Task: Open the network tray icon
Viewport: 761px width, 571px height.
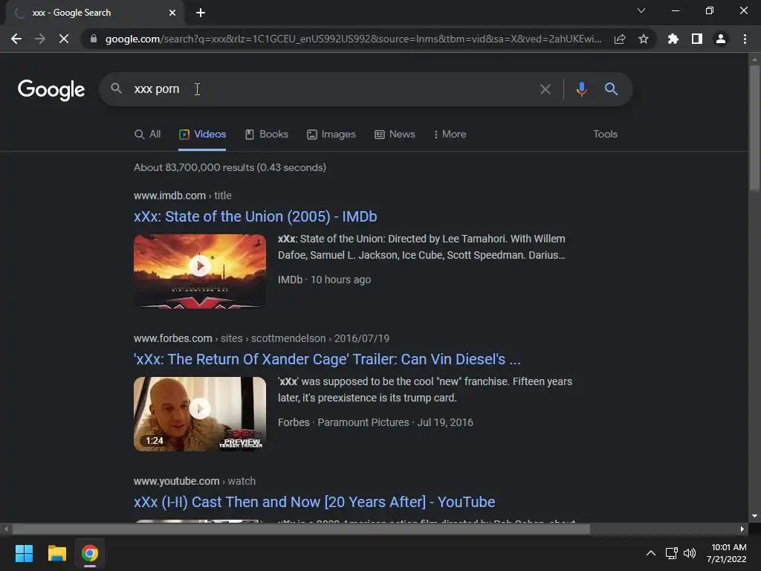Action: 672,553
